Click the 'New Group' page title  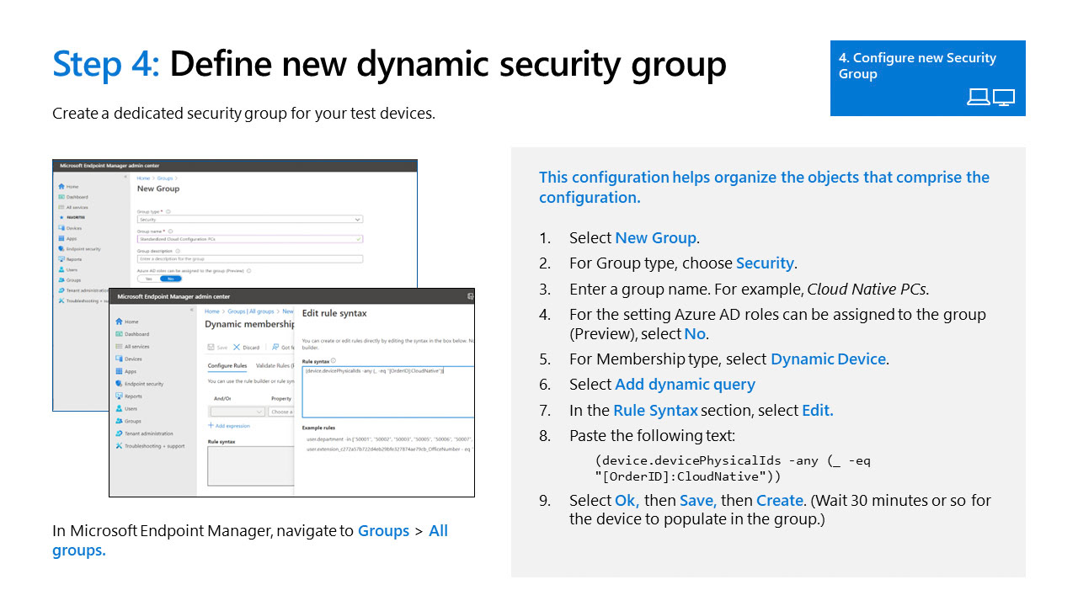[158, 189]
